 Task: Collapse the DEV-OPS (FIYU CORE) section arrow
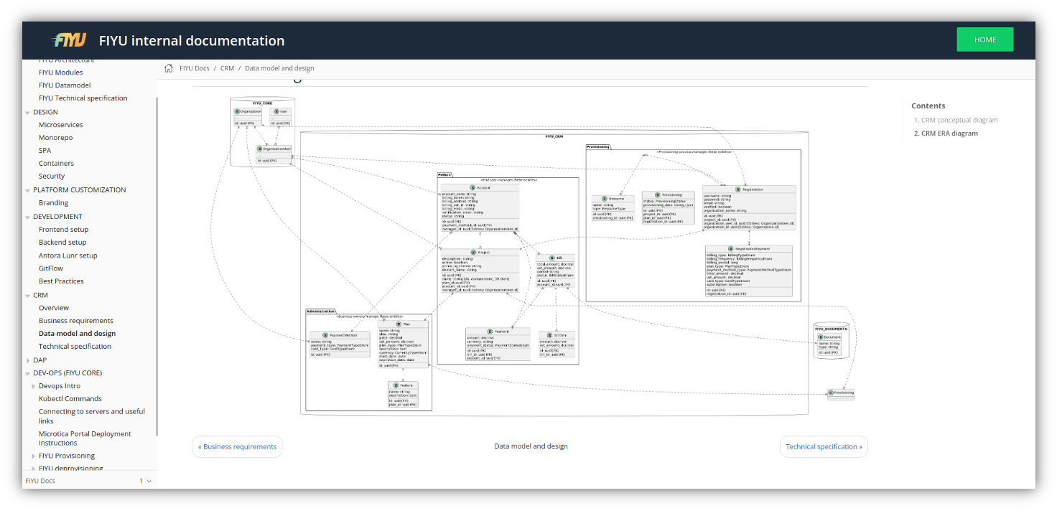point(28,373)
